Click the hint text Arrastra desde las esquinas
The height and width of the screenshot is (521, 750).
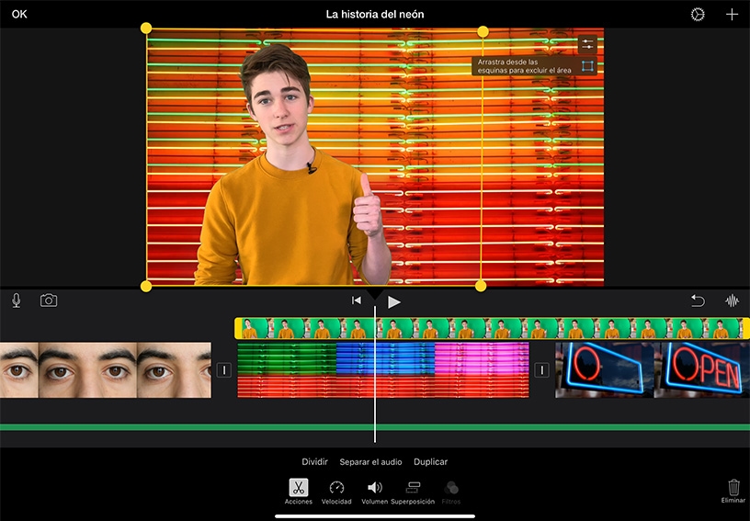click(524, 66)
